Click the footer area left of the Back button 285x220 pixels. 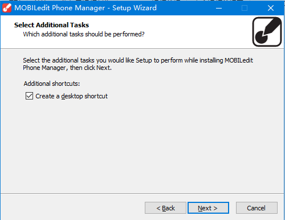click(72, 207)
